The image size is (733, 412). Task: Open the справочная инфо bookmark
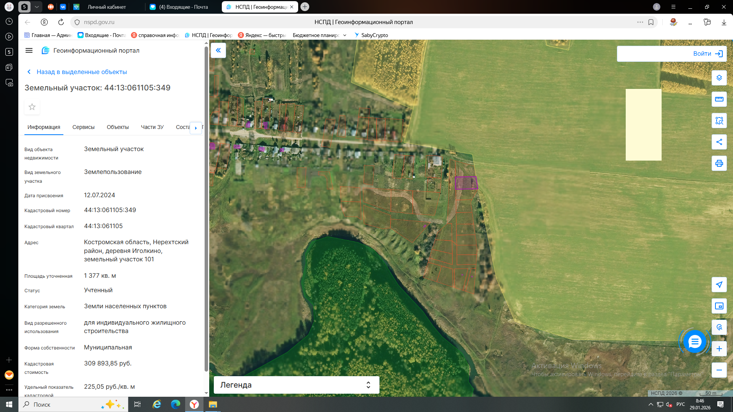155,35
